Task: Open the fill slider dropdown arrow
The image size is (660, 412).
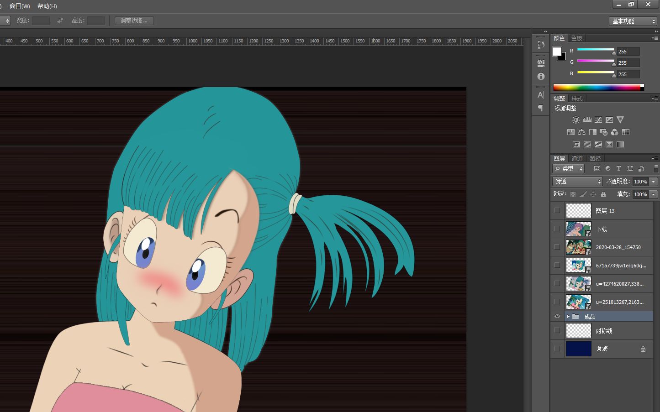Action: click(654, 194)
